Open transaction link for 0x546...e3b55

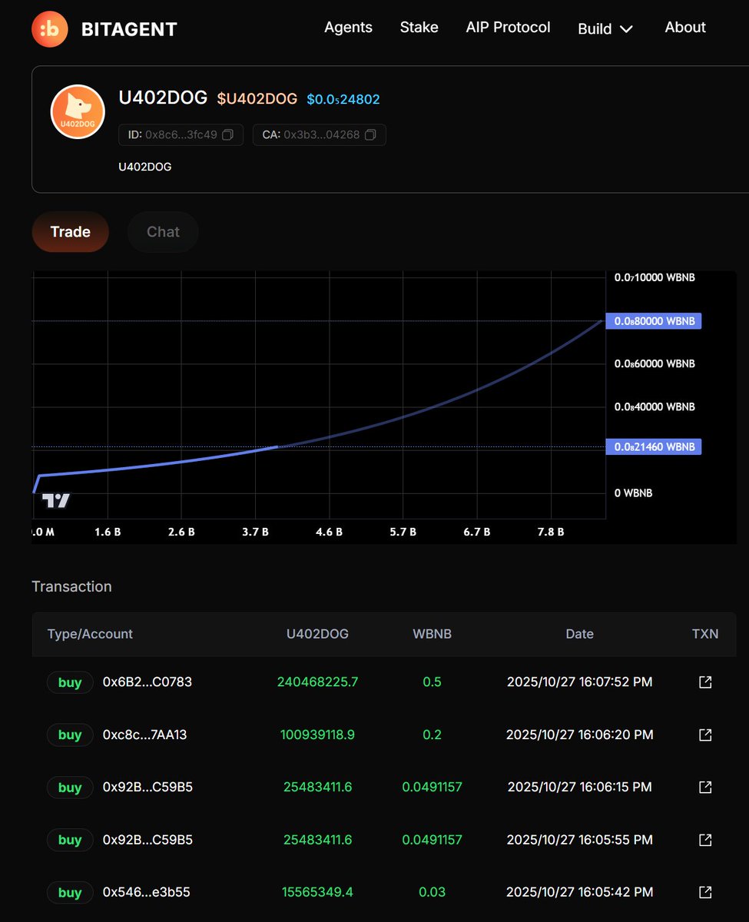[704, 892]
